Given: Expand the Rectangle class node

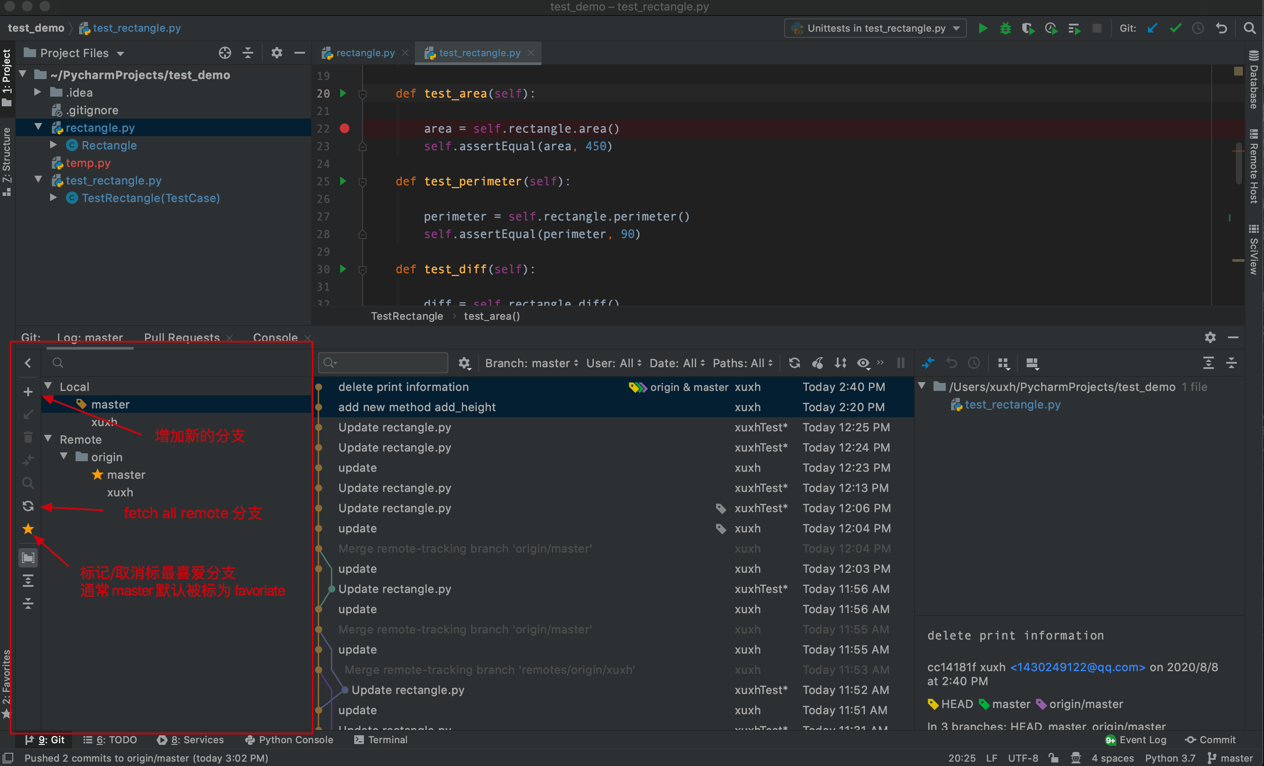Looking at the screenshot, I should 53,145.
